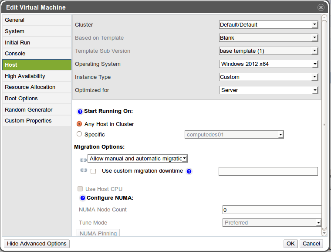The width and height of the screenshot is (331, 252).
Task: Confirm changes with the OK button
Action: tap(290, 244)
